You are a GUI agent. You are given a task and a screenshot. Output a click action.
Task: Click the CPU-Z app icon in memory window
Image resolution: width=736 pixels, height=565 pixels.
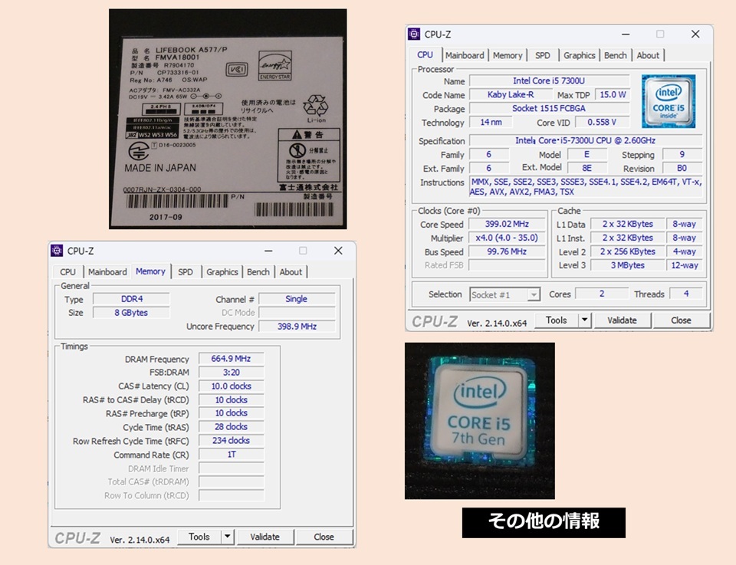(x=57, y=251)
